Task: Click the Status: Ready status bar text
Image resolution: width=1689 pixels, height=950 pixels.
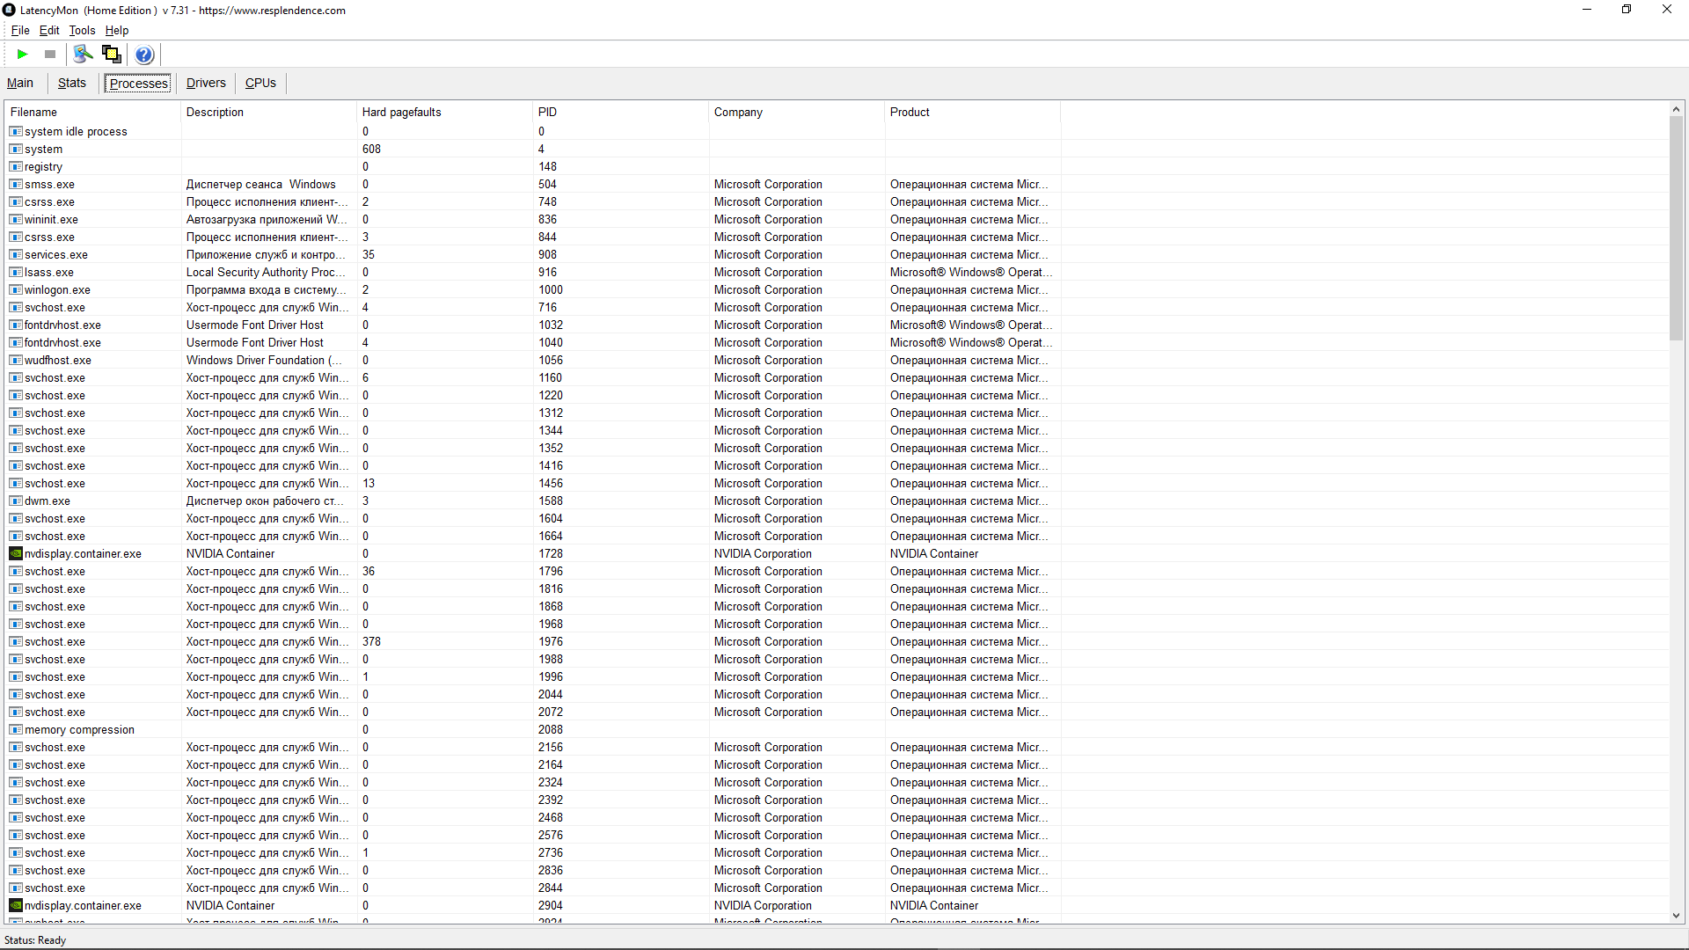Action: tap(35, 939)
